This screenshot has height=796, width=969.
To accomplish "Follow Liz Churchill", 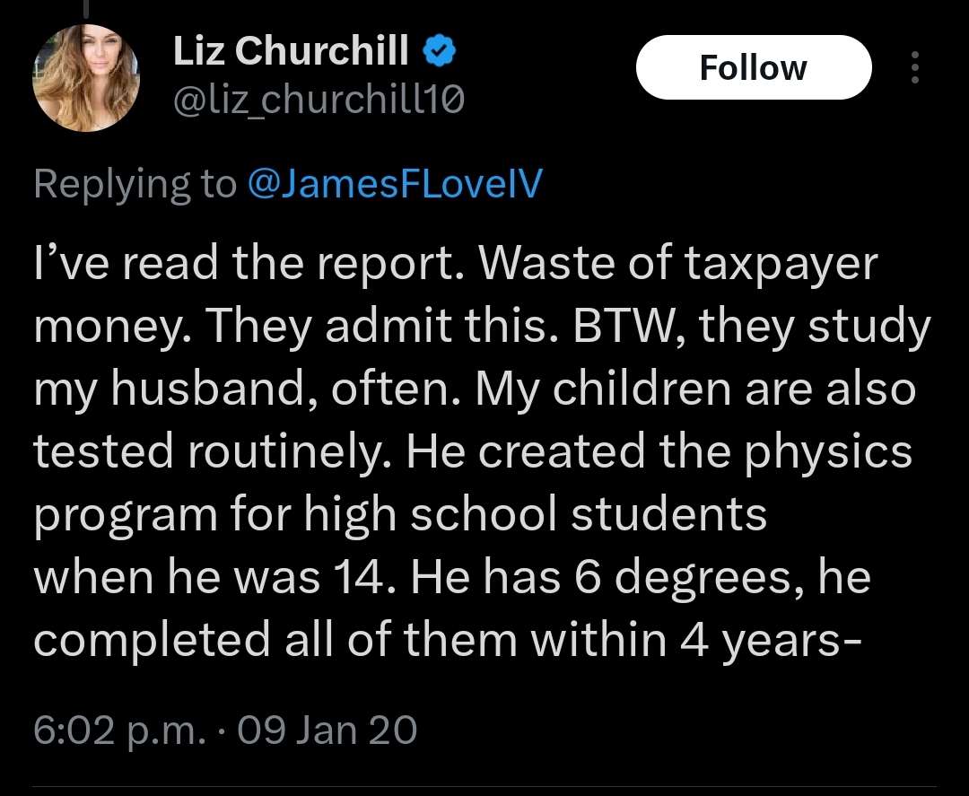I will (x=754, y=67).
